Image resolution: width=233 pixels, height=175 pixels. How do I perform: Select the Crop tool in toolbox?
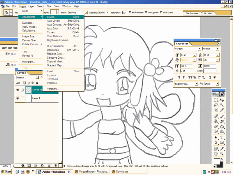click(216, 110)
